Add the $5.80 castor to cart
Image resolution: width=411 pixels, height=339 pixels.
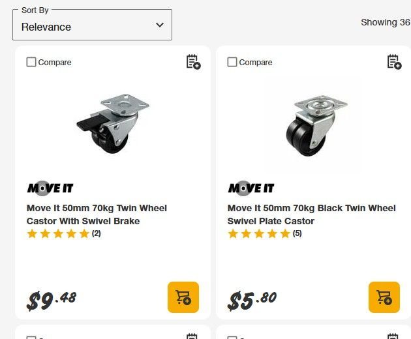pos(384,297)
